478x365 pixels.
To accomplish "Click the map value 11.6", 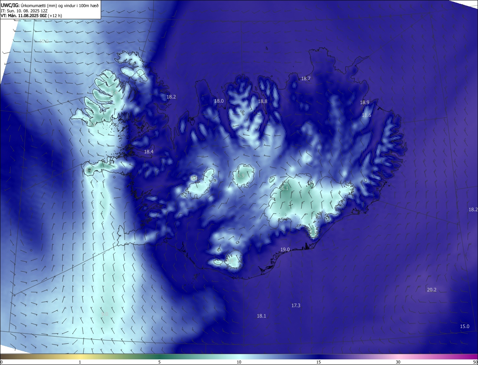I will click(x=366, y=115).
